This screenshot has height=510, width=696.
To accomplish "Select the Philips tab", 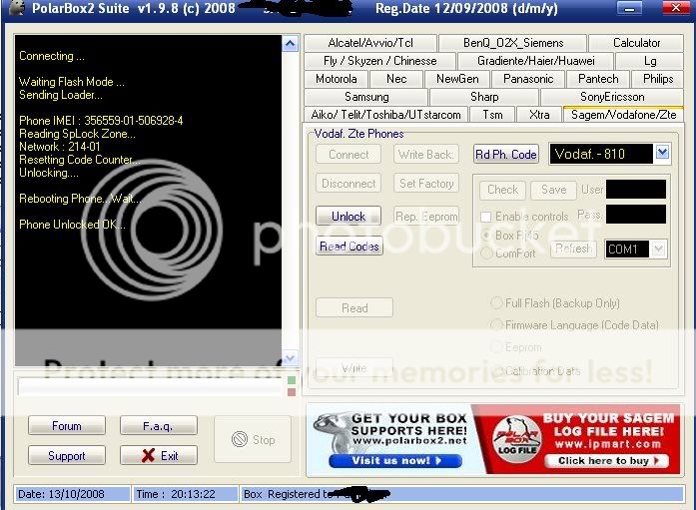I will point(658,79).
